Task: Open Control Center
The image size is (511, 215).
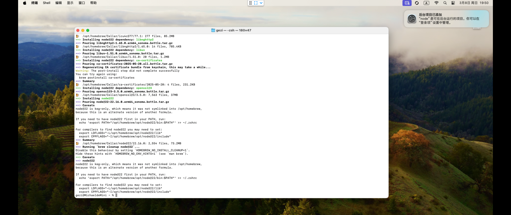Action: (x=453, y=3)
